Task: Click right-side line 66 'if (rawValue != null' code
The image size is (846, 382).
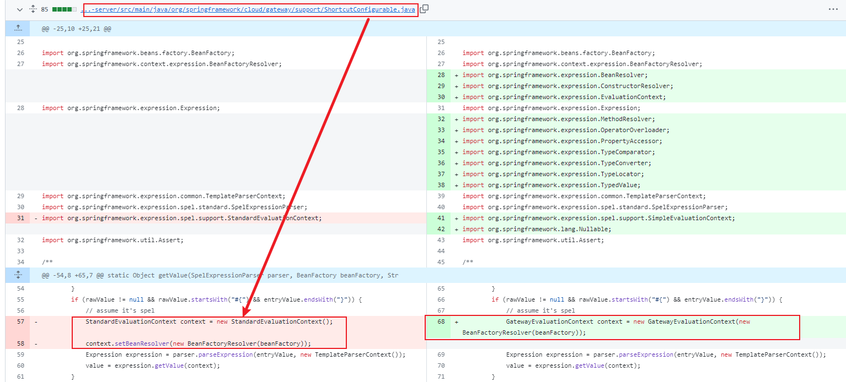Action: pos(637,299)
